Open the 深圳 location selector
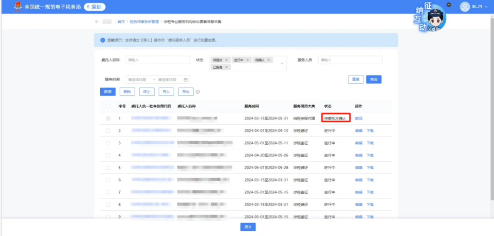The height and width of the screenshot is (236, 494). (x=95, y=7)
